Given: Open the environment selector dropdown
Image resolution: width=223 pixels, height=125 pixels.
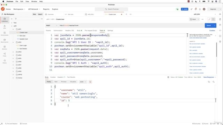Looking at the screenshot, I should [x=205, y=14].
